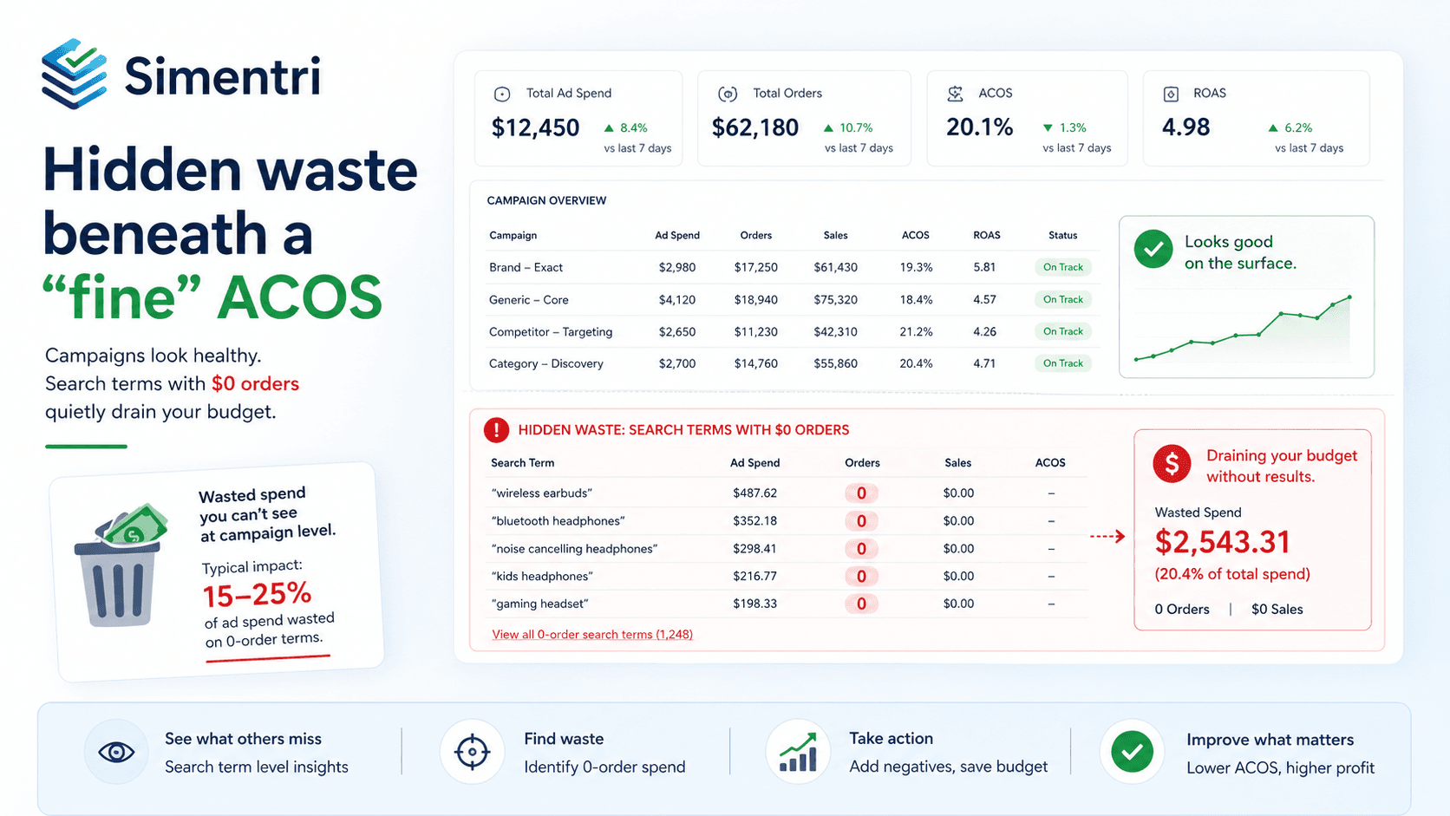Click the red $0 orders text
This screenshot has width=1450, height=816.
(255, 383)
